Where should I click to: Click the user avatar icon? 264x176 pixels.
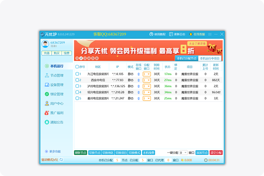coord(45,44)
